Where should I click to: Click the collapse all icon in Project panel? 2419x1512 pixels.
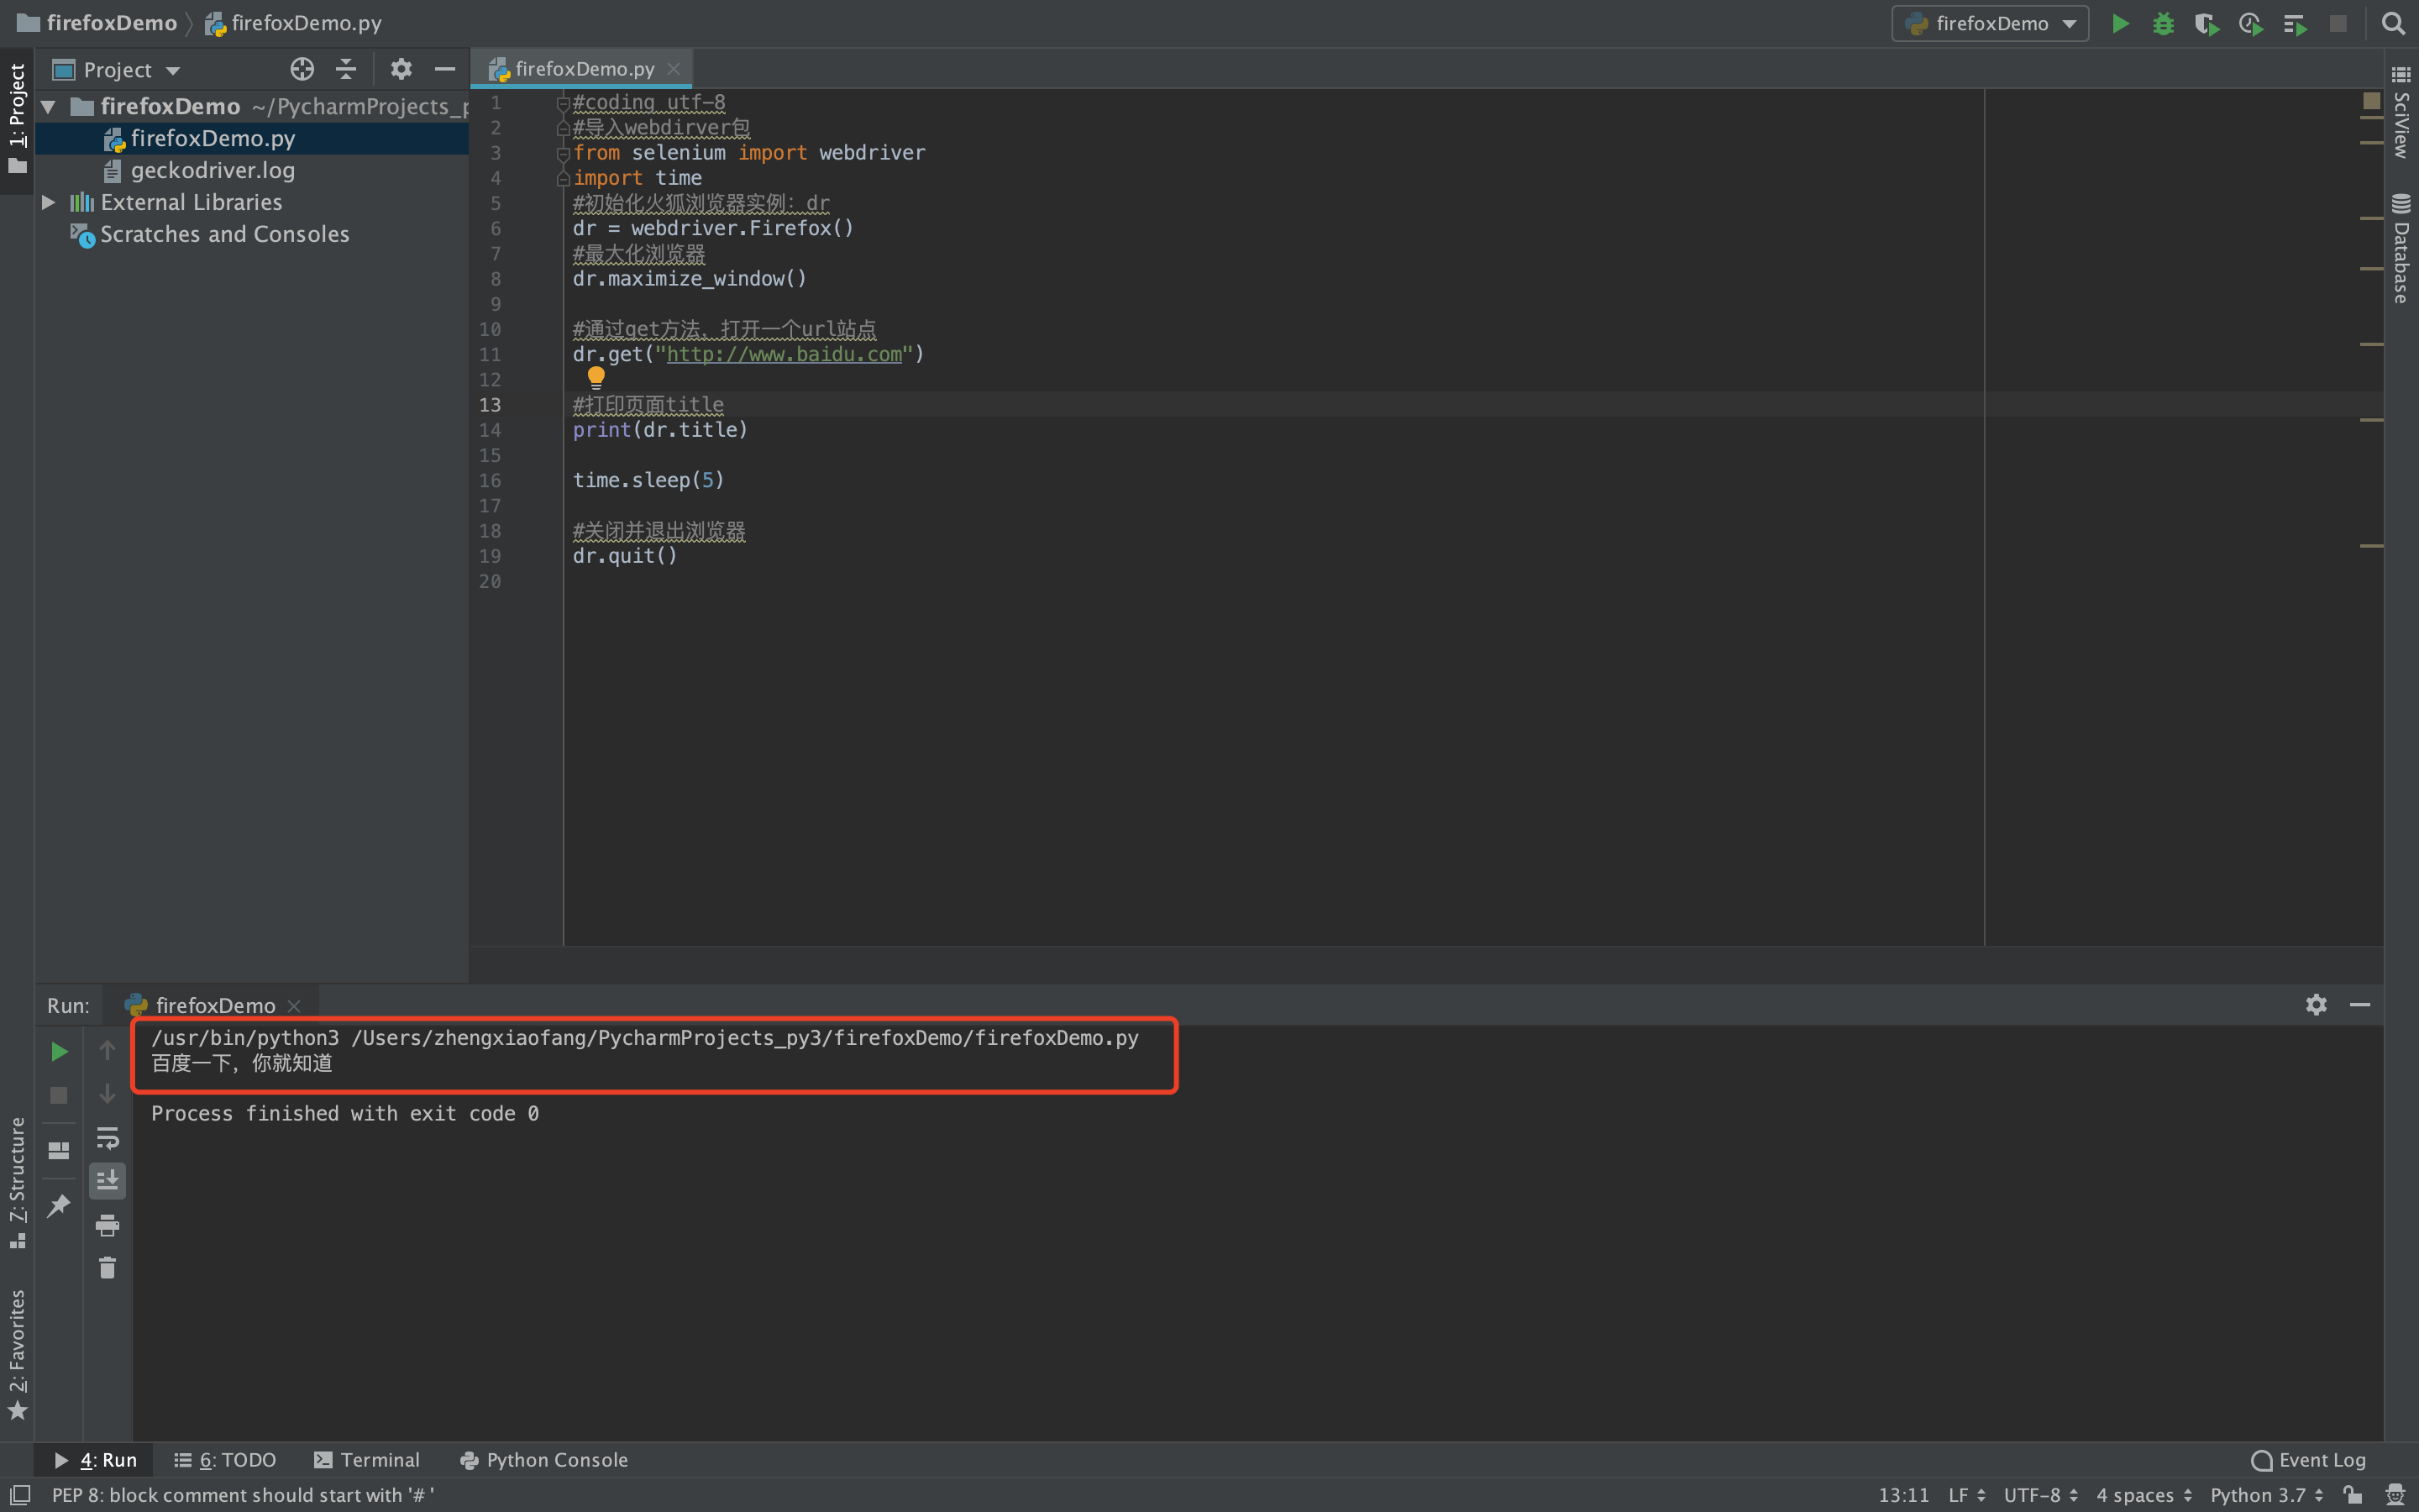[346, 69]
